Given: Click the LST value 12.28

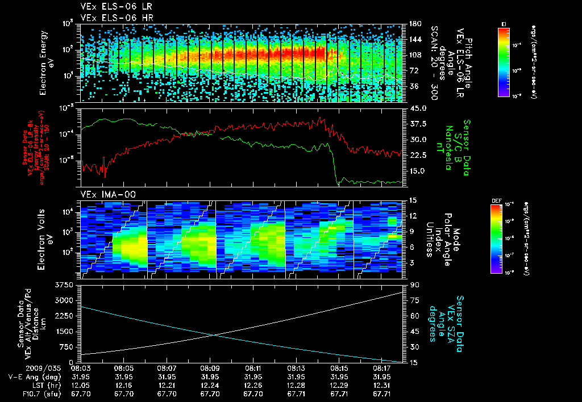Looking at the screenshot, I should coord(296,386).
